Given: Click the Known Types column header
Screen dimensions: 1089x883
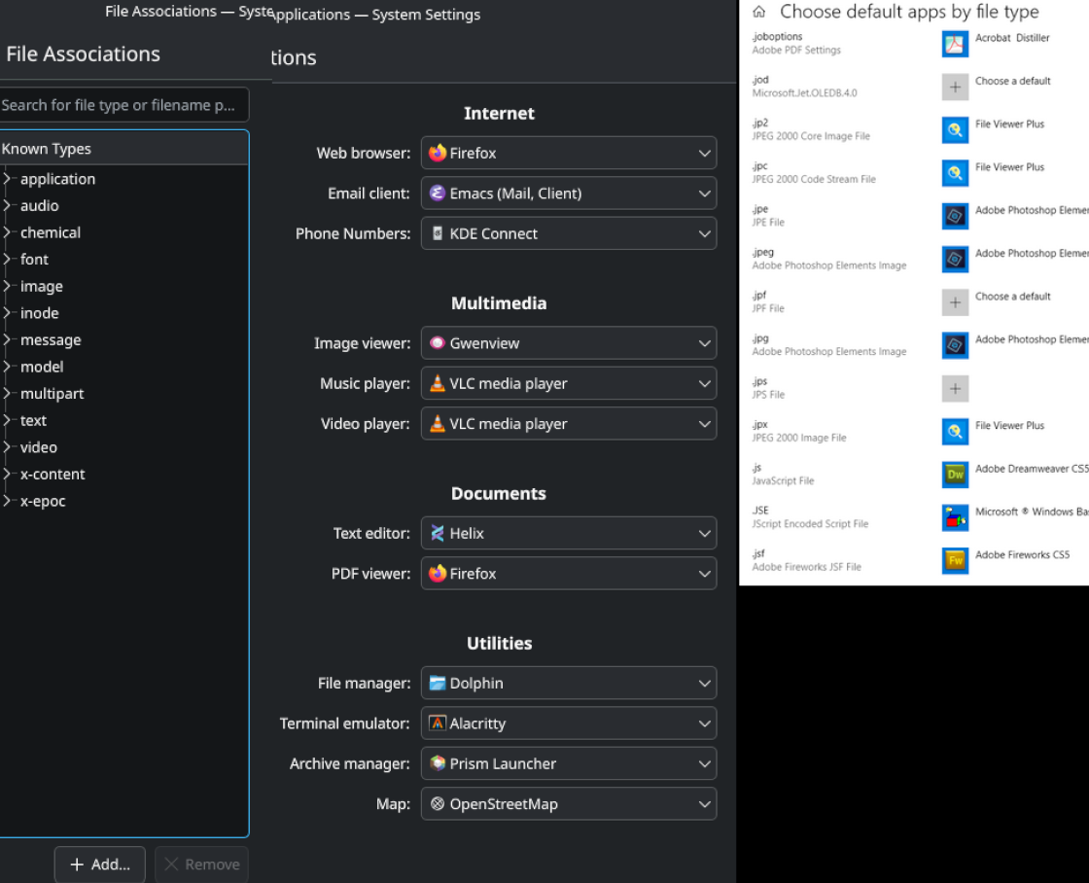Looking at the screenshot, I should (x=123, y=149).
